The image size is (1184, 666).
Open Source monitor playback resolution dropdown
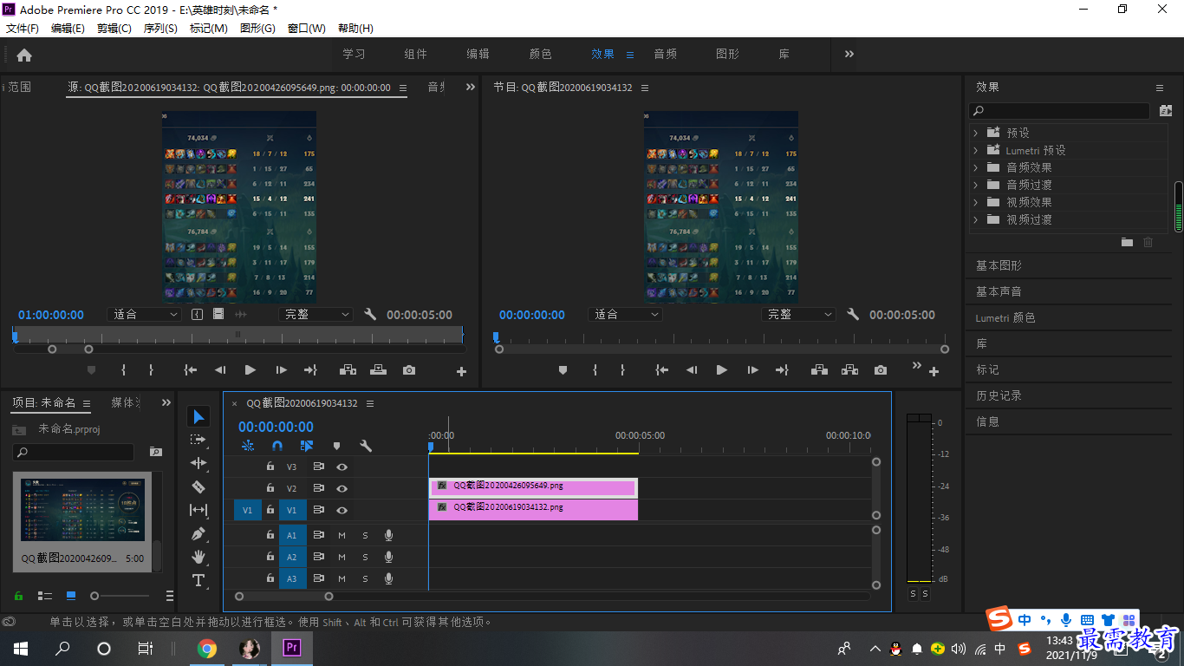click(316, 315)
